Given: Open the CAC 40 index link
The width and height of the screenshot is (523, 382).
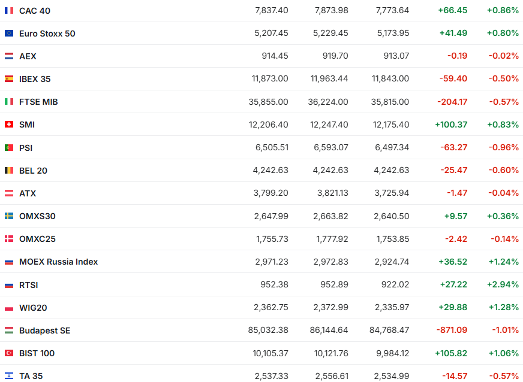Looking at the screenshot, I should (35, 11).
